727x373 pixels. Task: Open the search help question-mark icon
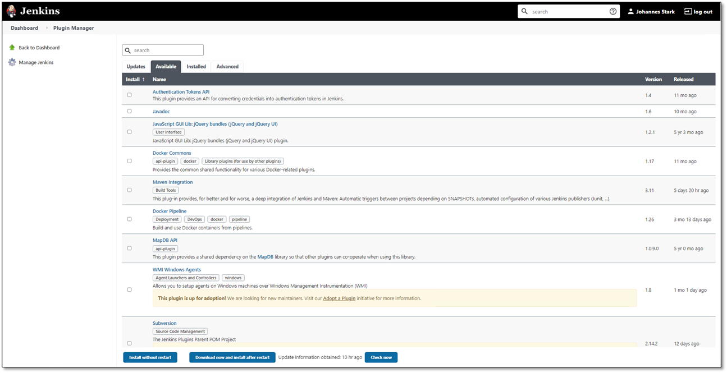coord(613,11)
